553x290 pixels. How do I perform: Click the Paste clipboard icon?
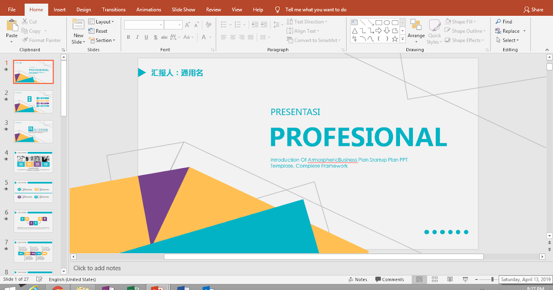12,25
